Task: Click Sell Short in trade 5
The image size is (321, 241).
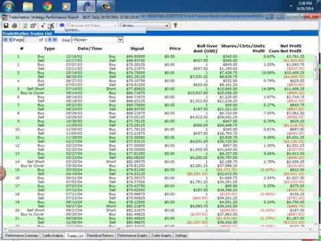Action: 35,89
